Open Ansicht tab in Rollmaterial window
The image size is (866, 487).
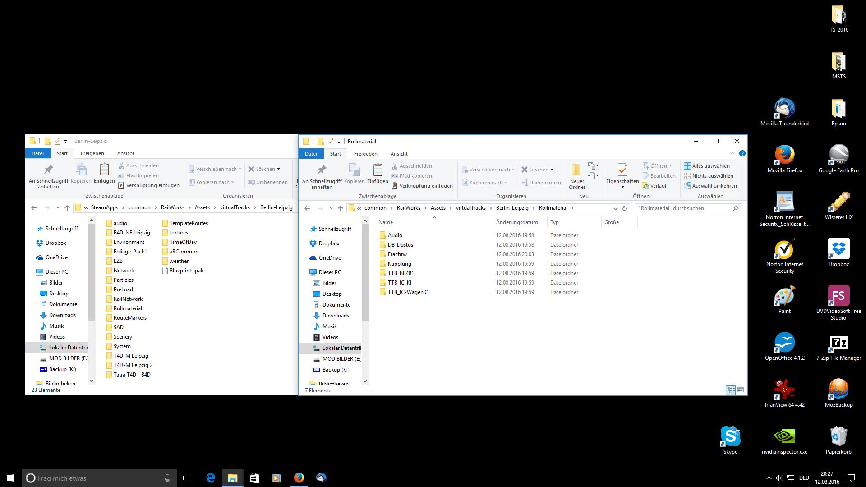(x=399, y=154)
